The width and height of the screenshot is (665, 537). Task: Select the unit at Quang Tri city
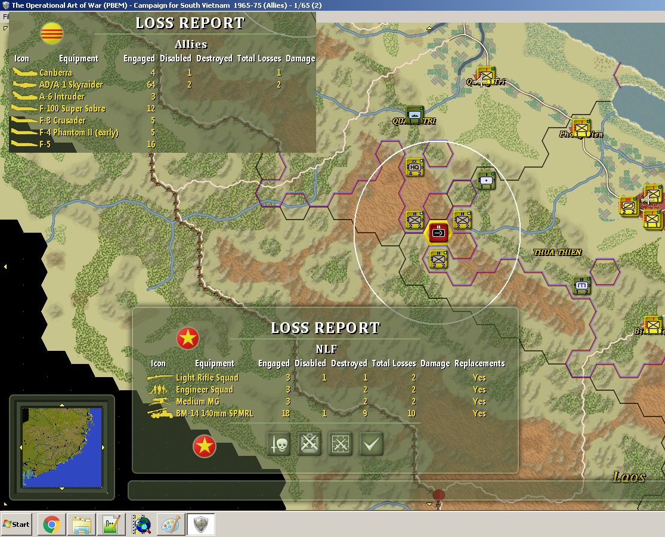pyautogui.click(x=486, y=76)
